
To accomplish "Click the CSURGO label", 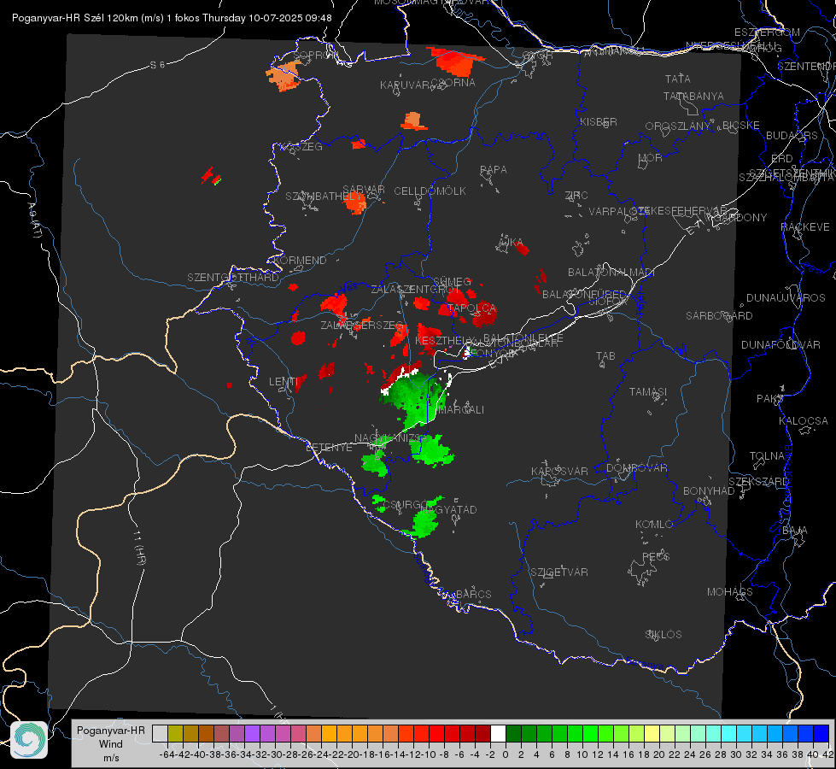I will pyautogui.click(x=406, y=505).
